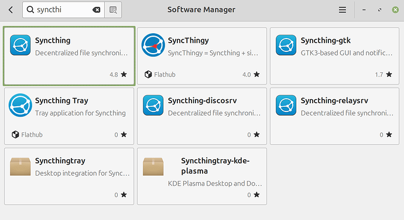Screen dimensions: 404x220
Task: Close the Software Manager window
Action: [x=395, y=10]
